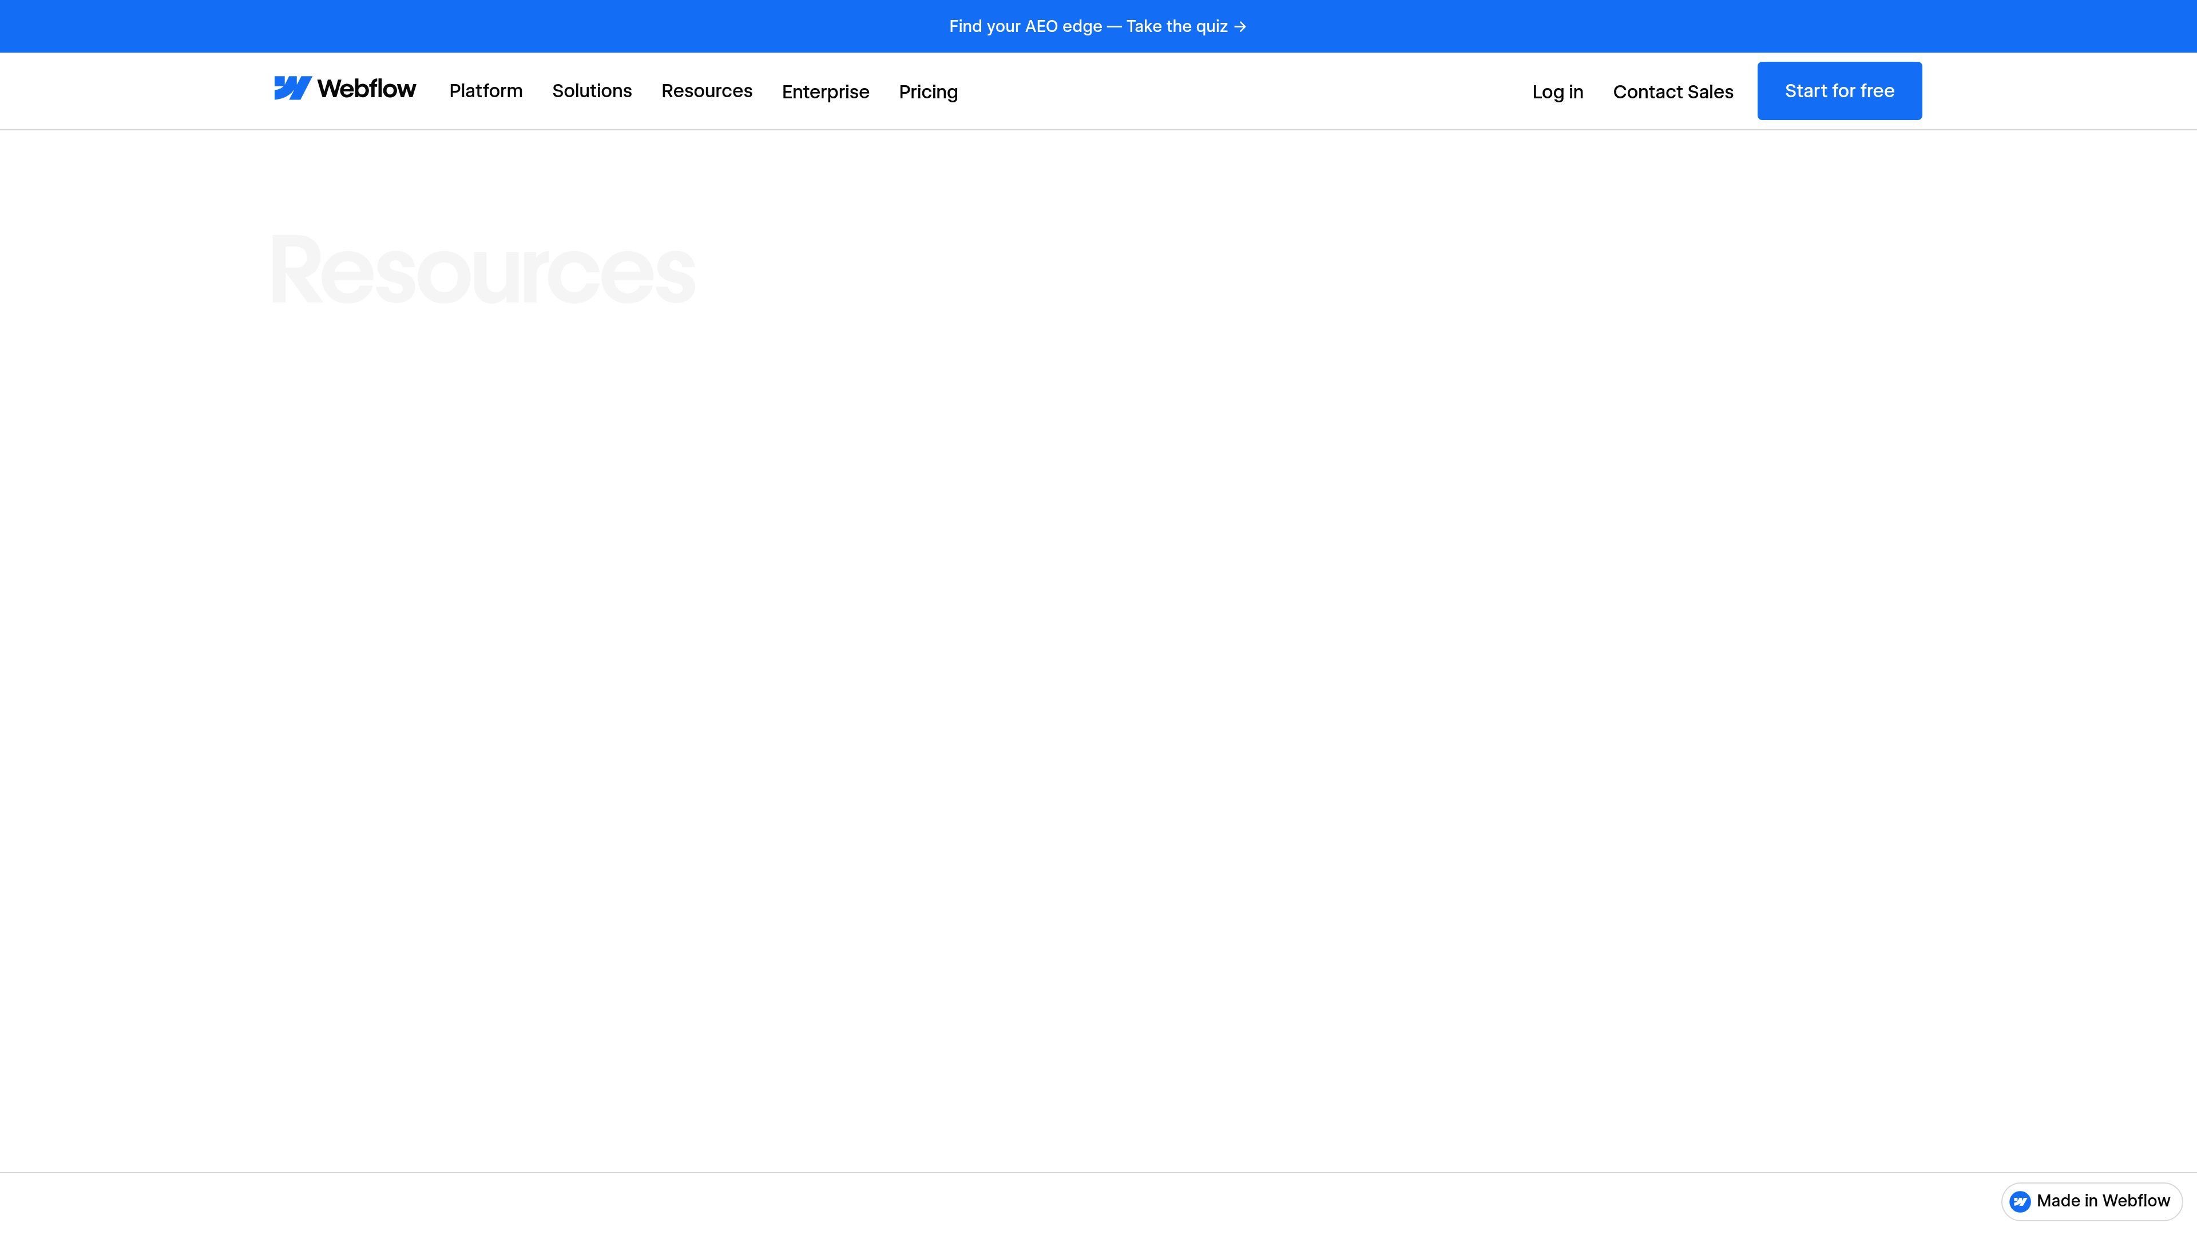Viewport: 2197px width, 1235px height.
Task: Open the Resources nav menu
Action: click(706, 91)
